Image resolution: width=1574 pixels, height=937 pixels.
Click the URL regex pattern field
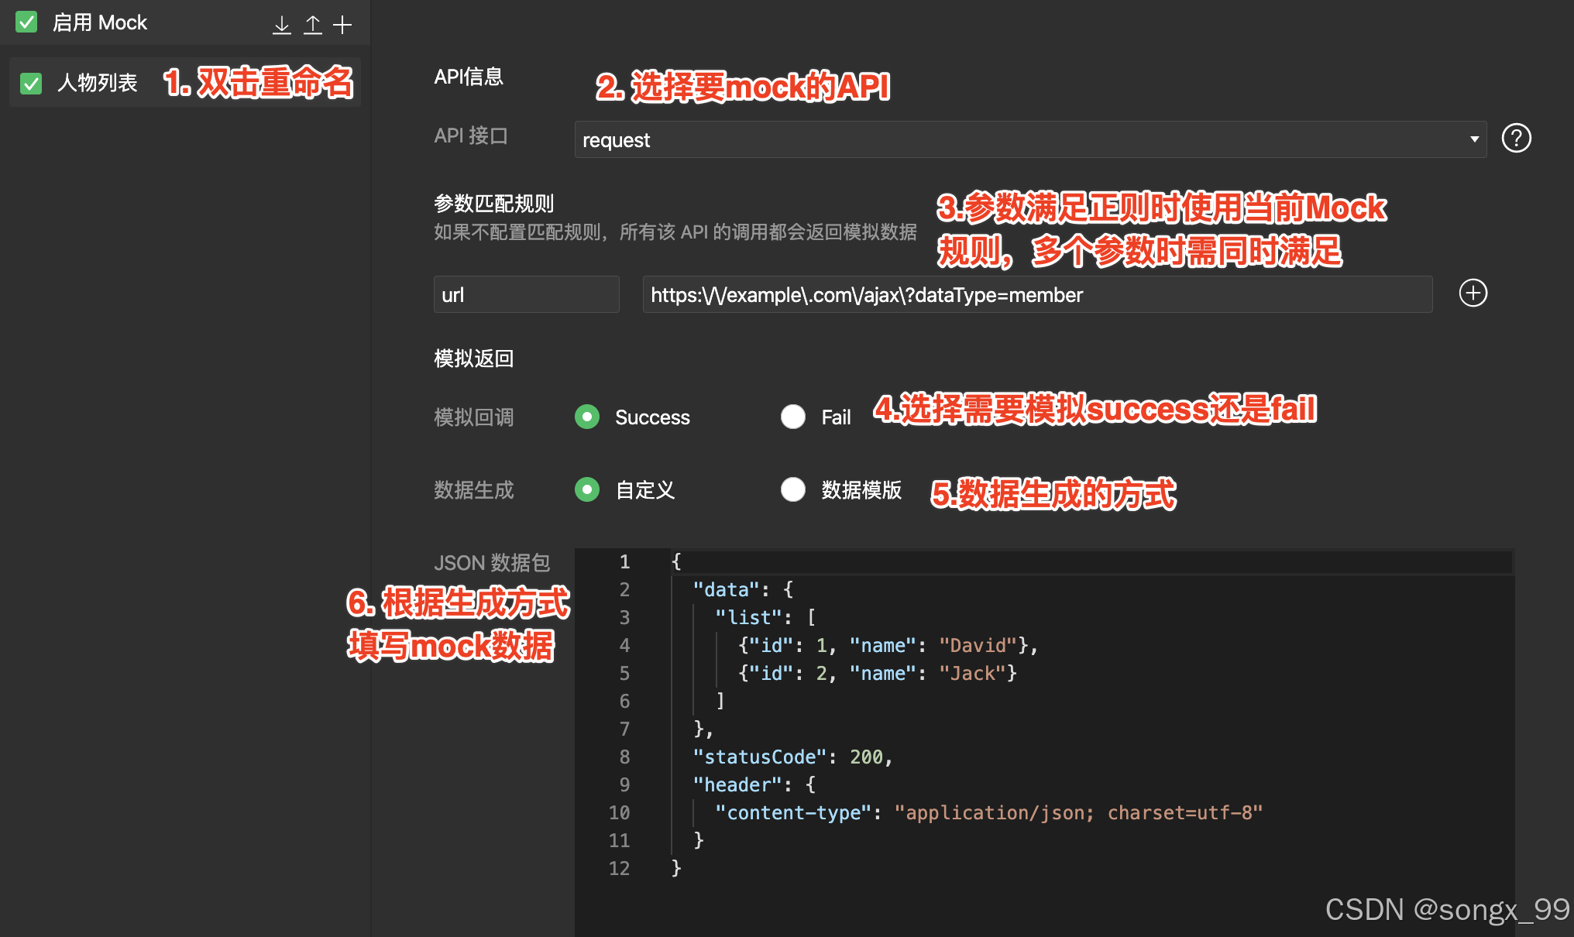click(1036, 295)
